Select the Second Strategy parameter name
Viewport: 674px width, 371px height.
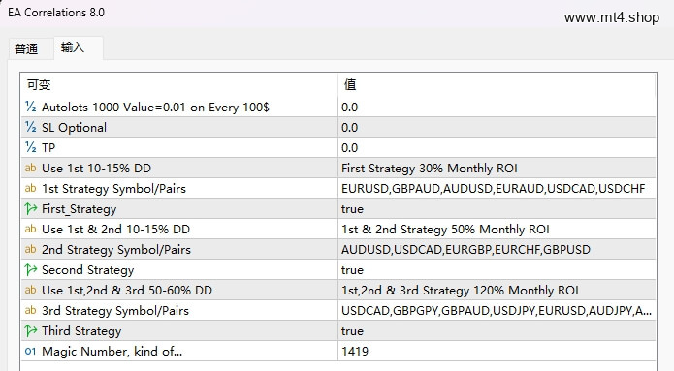point(87,270)
